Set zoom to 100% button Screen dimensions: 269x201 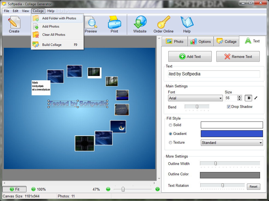[x=38, y=189]
